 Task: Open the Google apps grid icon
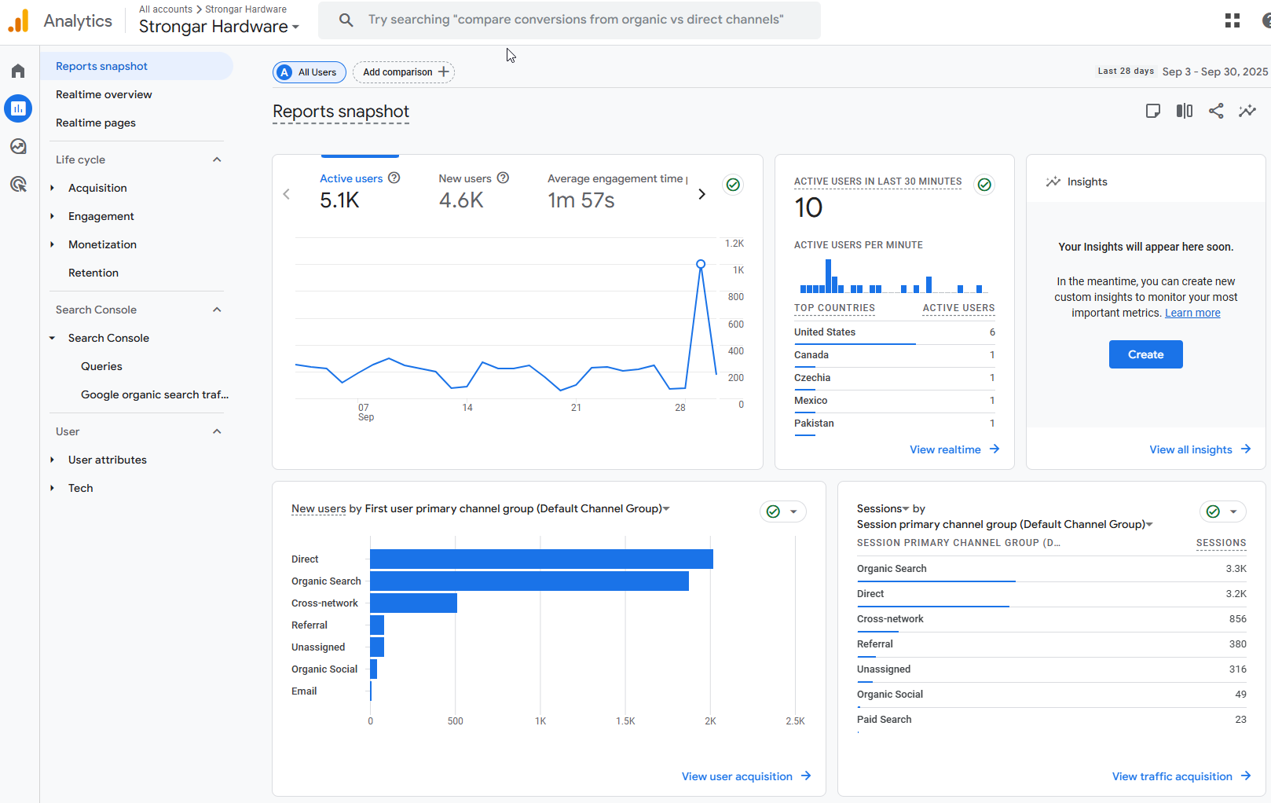click(1232, 20)
